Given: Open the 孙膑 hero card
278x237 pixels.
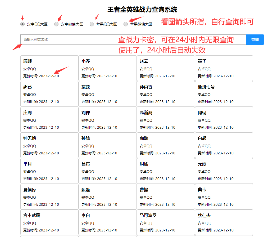Looking at the screenshot, I should pyautogui.click(x=108, y=145).
